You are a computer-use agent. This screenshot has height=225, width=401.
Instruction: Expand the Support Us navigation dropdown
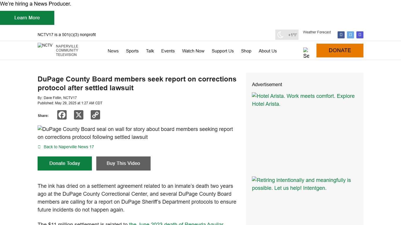point(223,51)
